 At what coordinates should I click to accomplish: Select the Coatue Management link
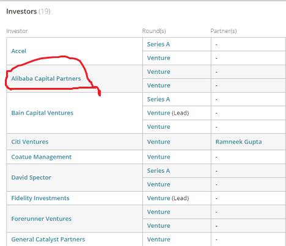point(42,157)
